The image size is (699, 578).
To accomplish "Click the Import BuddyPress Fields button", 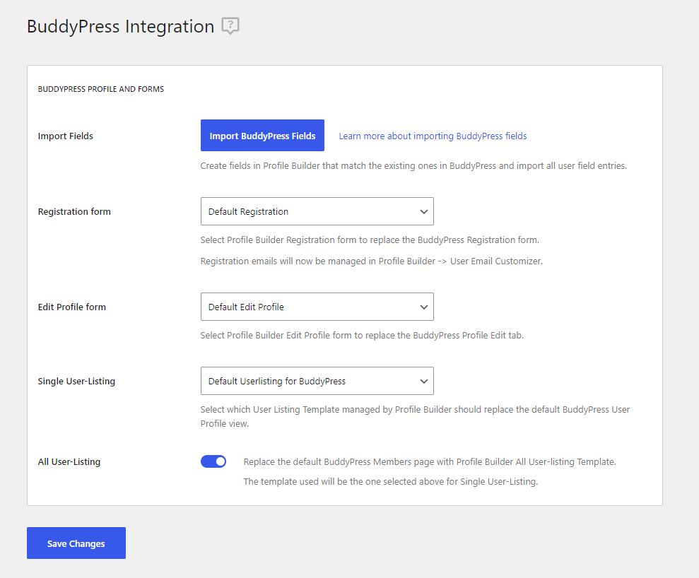I will (262, 136).
